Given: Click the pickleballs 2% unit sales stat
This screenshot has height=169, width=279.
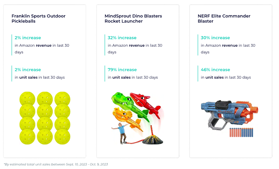Looking at the screenshot, I should (x=40, y=73).
